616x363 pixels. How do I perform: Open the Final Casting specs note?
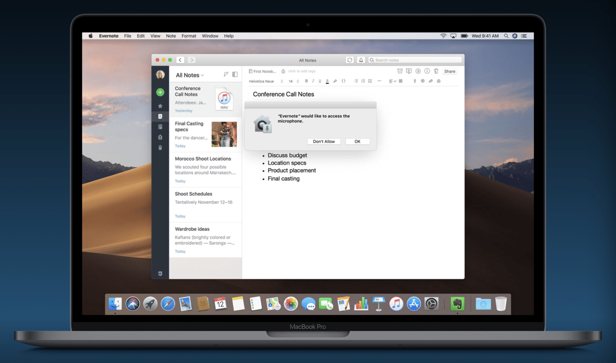[205, 134]
